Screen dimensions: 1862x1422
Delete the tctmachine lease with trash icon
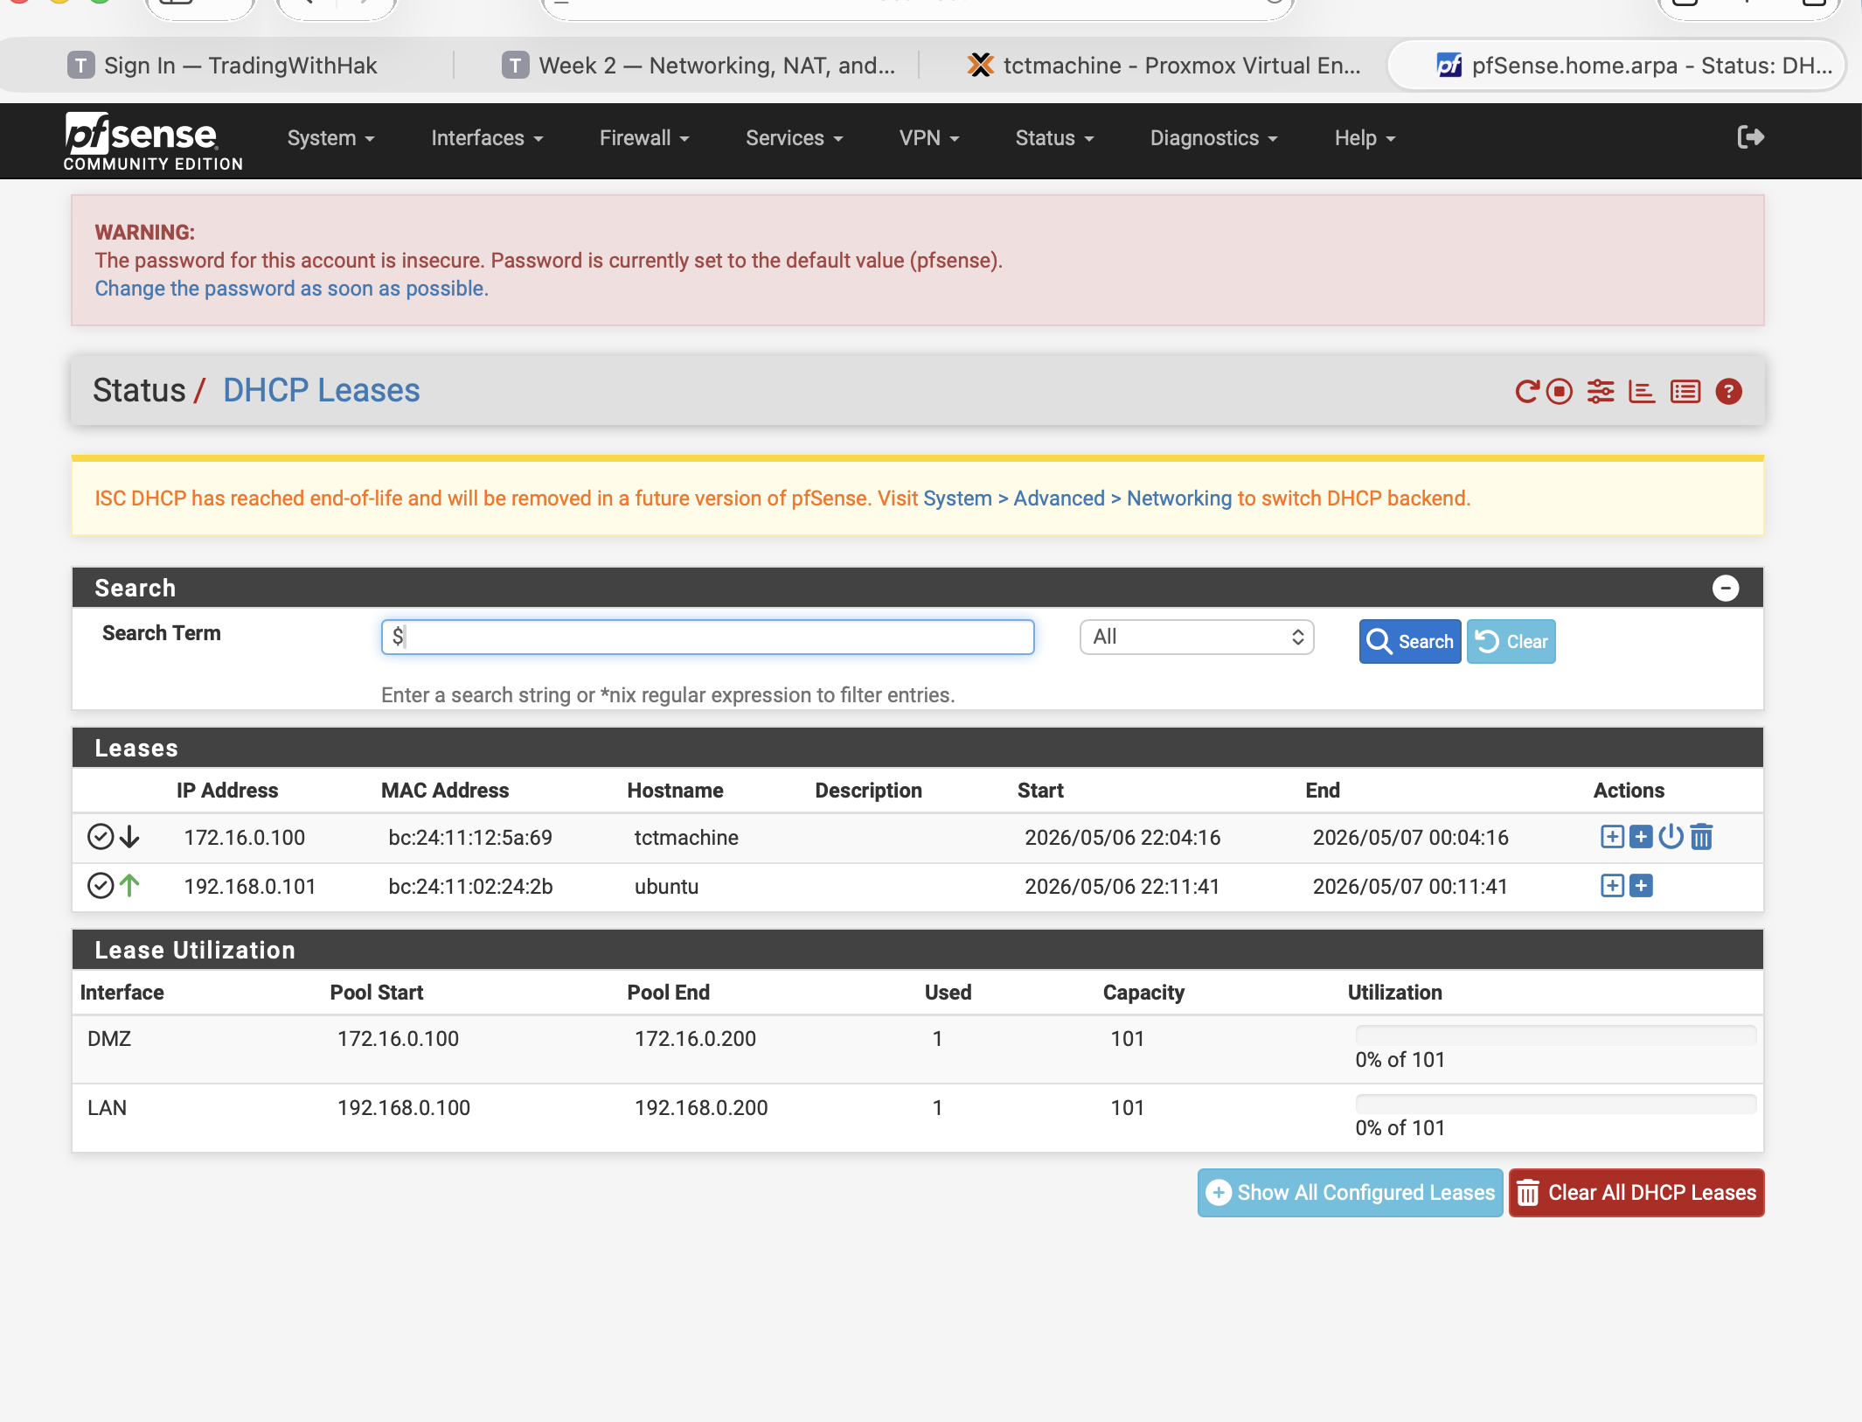click(x=1701, y=837)
